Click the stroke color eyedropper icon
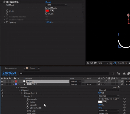 (104, 102)
